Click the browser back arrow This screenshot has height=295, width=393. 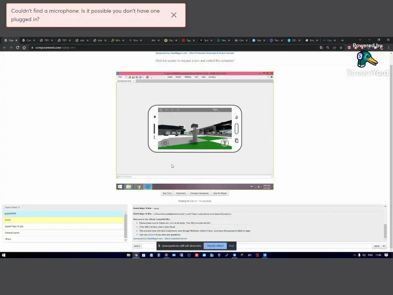(5, 47)
